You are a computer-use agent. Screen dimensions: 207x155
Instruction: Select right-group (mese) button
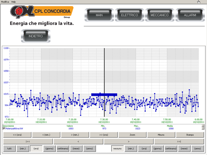(184, 149)
